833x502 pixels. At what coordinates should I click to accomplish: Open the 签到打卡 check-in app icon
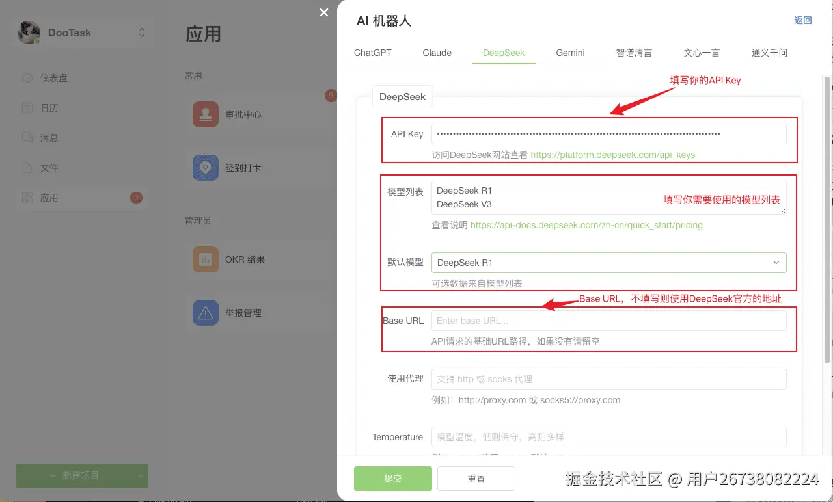[x=206, y=168]
